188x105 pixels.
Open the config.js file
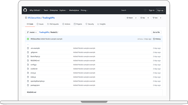click(33, 65)
